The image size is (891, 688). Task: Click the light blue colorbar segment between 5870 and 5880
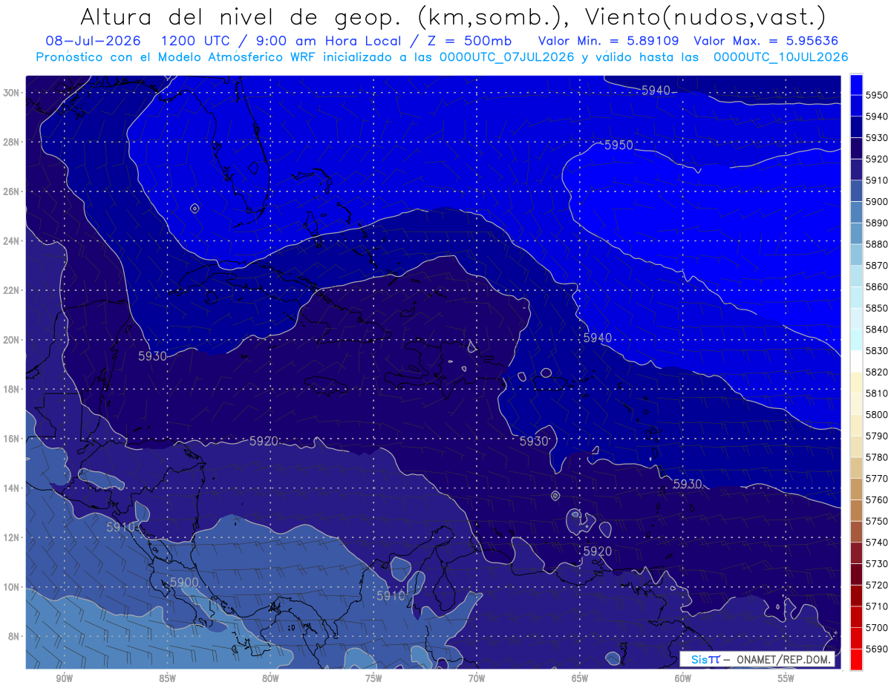pyautogui.click(x=856, y=255)
